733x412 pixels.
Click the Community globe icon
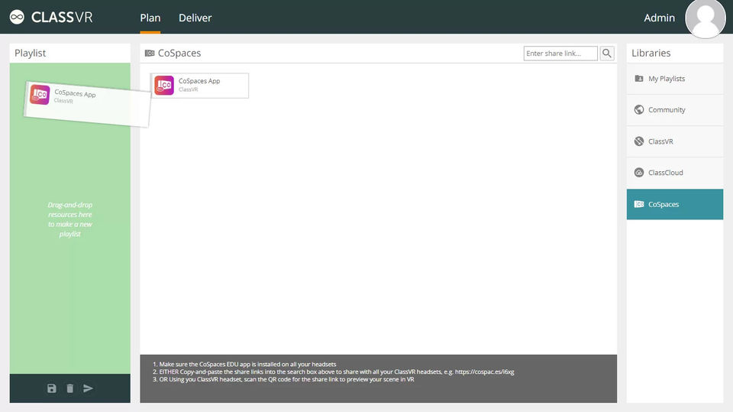638,109
